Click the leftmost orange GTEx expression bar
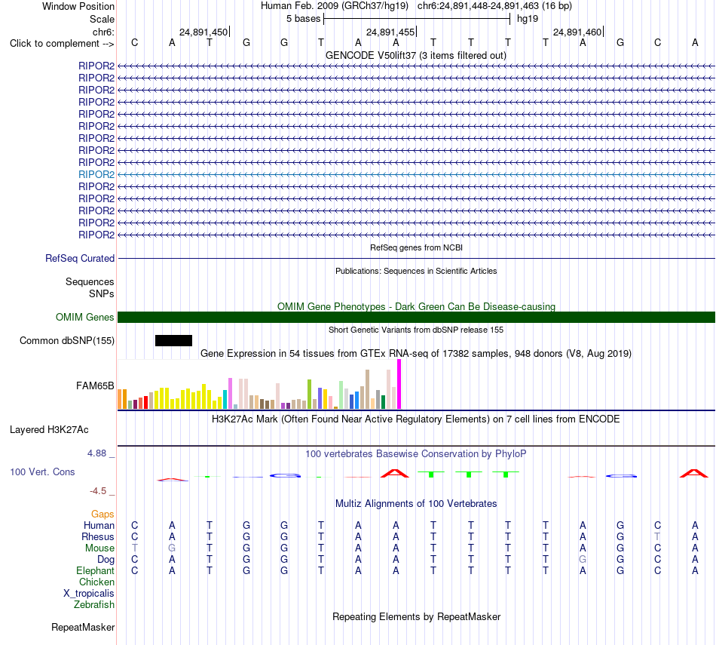 pyautogui.click(x=120, y=399)
